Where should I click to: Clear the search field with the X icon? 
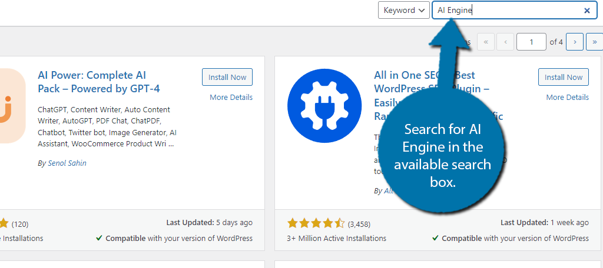point(587,11)
